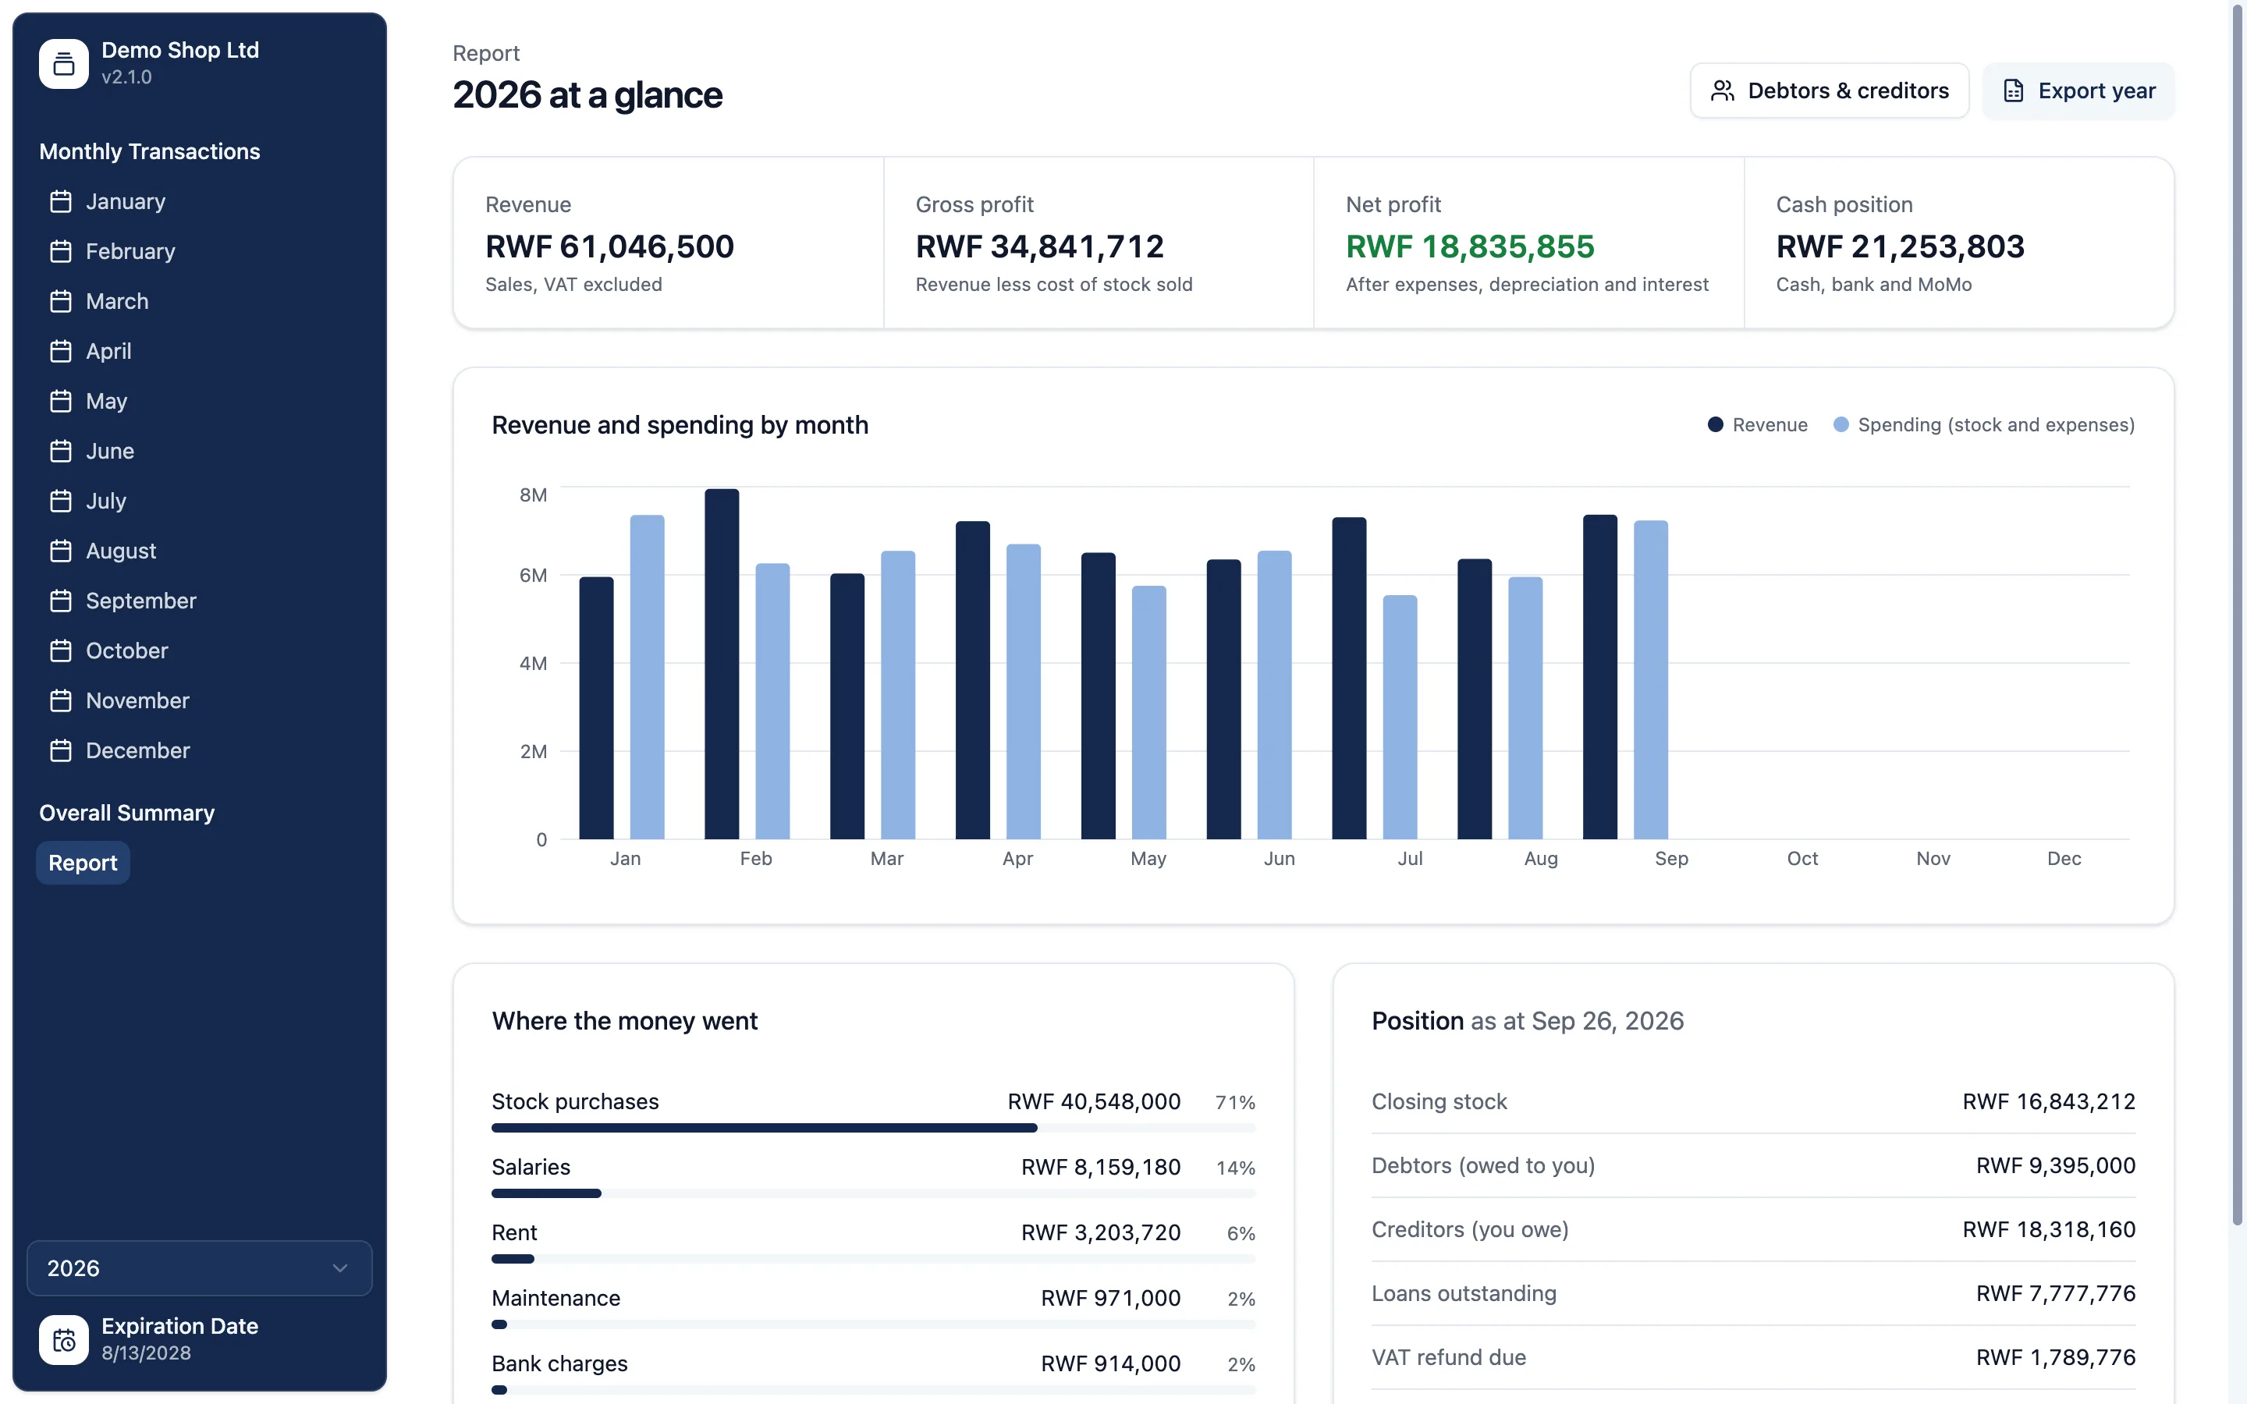Click the people icon in Debtors & creditors
2247x1404 pixels.
coord(1723,91)
